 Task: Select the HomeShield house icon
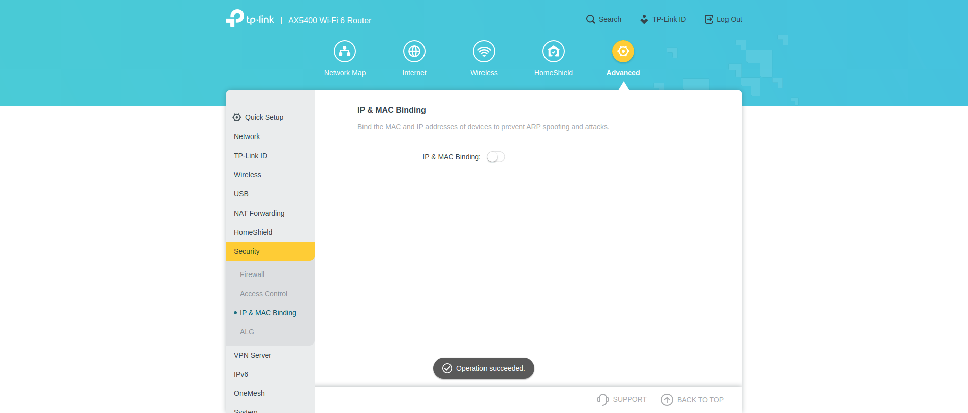click(554, 51)
